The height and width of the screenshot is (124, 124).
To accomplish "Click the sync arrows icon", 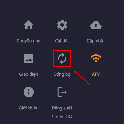I will click(62, 58).
